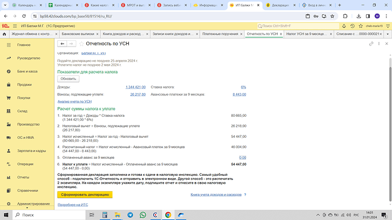Open the Анализ учета по УСН link
Viewport: 392px width, 220px height.
point(74,101)
